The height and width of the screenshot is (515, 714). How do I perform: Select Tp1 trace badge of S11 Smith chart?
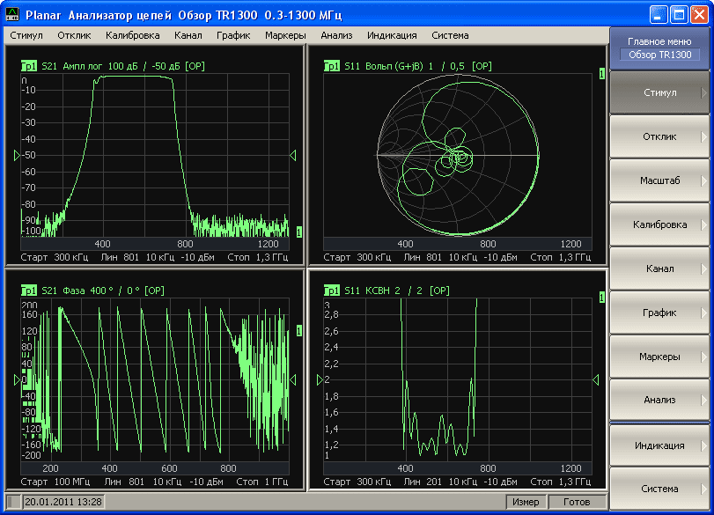332,66
